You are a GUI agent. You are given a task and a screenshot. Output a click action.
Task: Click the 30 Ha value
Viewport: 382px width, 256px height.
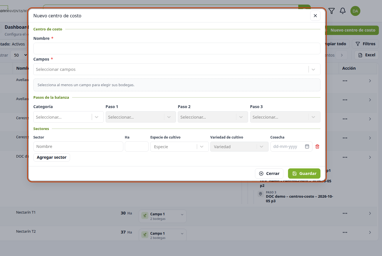[x=126, y=213]
